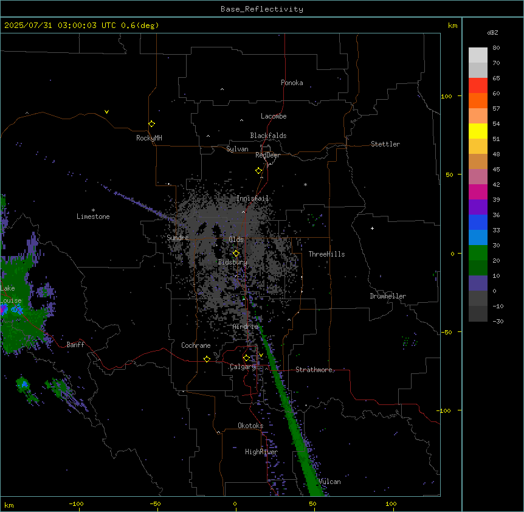Image resolution: width=524 pixels, height=512 pixels.
Task: Pick the orange 60 dBZ legend swatch
Action: (x=478, y=100)
